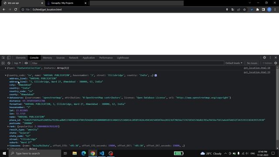Open DevTools more options menu

pyautogui.click(x=270, y=58)
